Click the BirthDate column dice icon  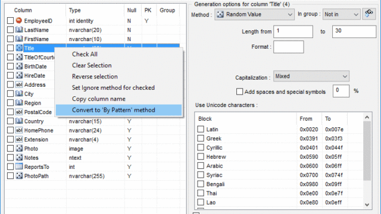(x=19, y=66)
